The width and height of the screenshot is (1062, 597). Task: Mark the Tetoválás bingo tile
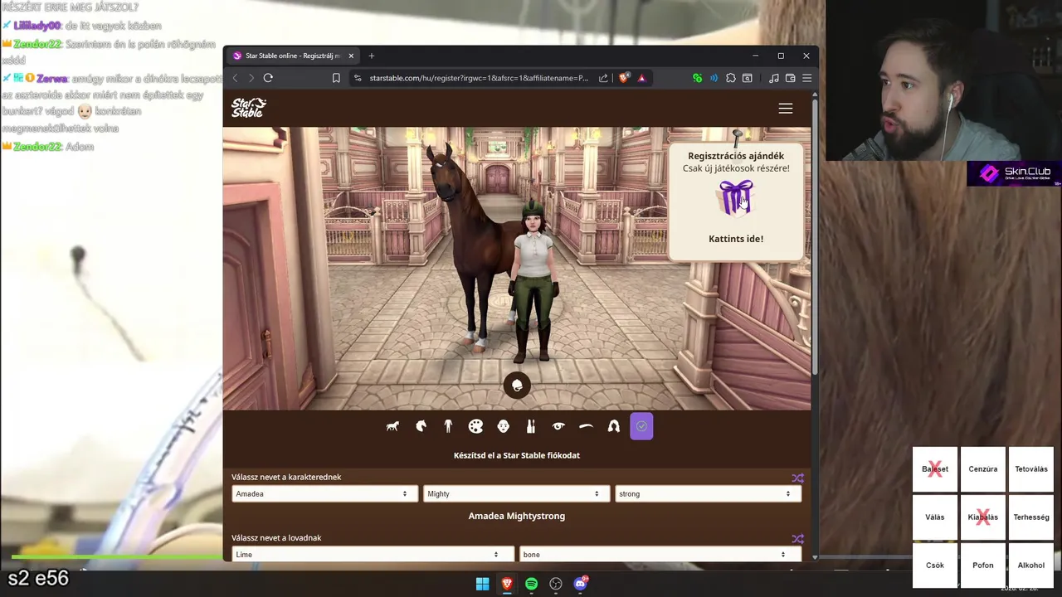[x=1031, y=469]
